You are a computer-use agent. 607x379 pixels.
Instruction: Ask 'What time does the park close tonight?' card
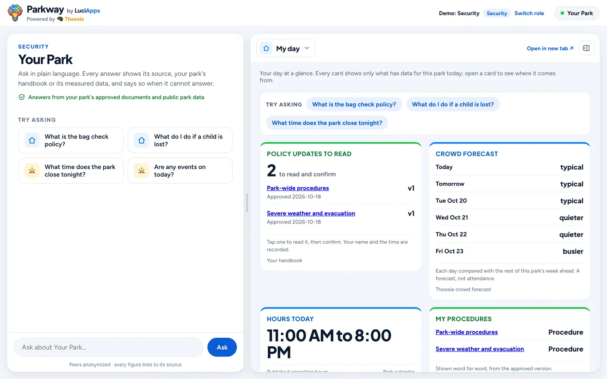click(x=71, y=171)
